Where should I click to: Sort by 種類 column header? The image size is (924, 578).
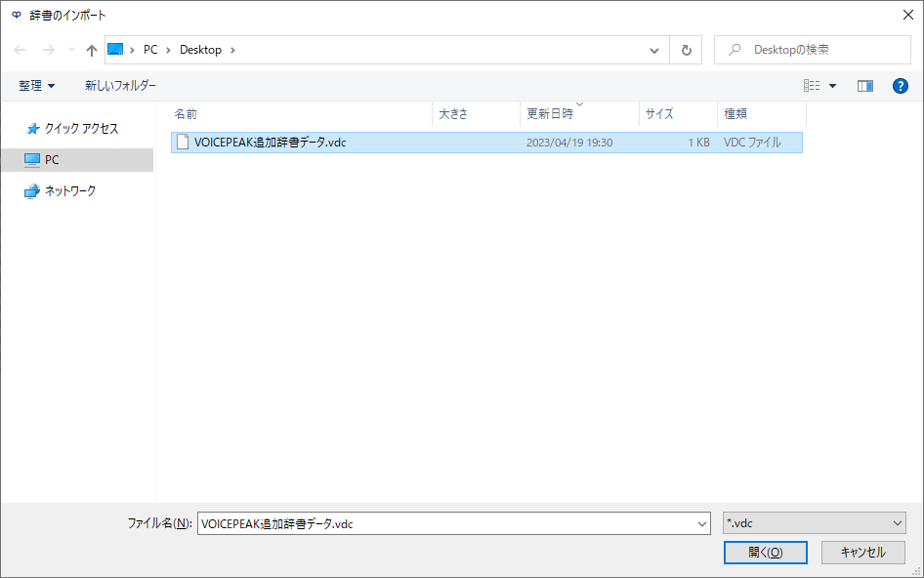pyautogui.click(x=761, y=113)
